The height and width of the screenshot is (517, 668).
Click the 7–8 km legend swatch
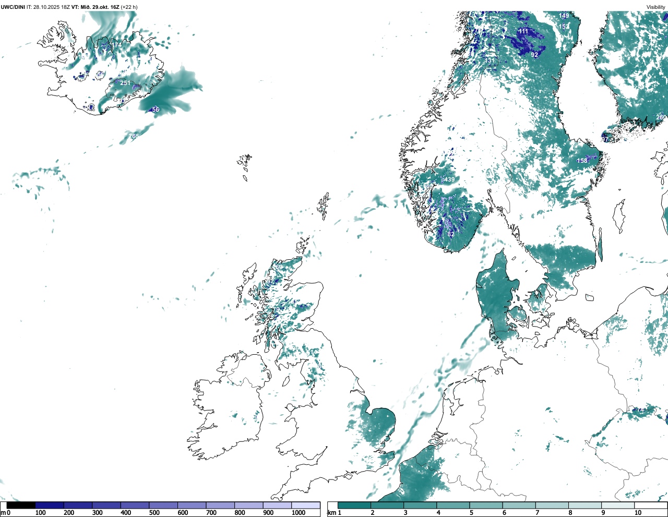pyautogui.click(x=552, y=505)
